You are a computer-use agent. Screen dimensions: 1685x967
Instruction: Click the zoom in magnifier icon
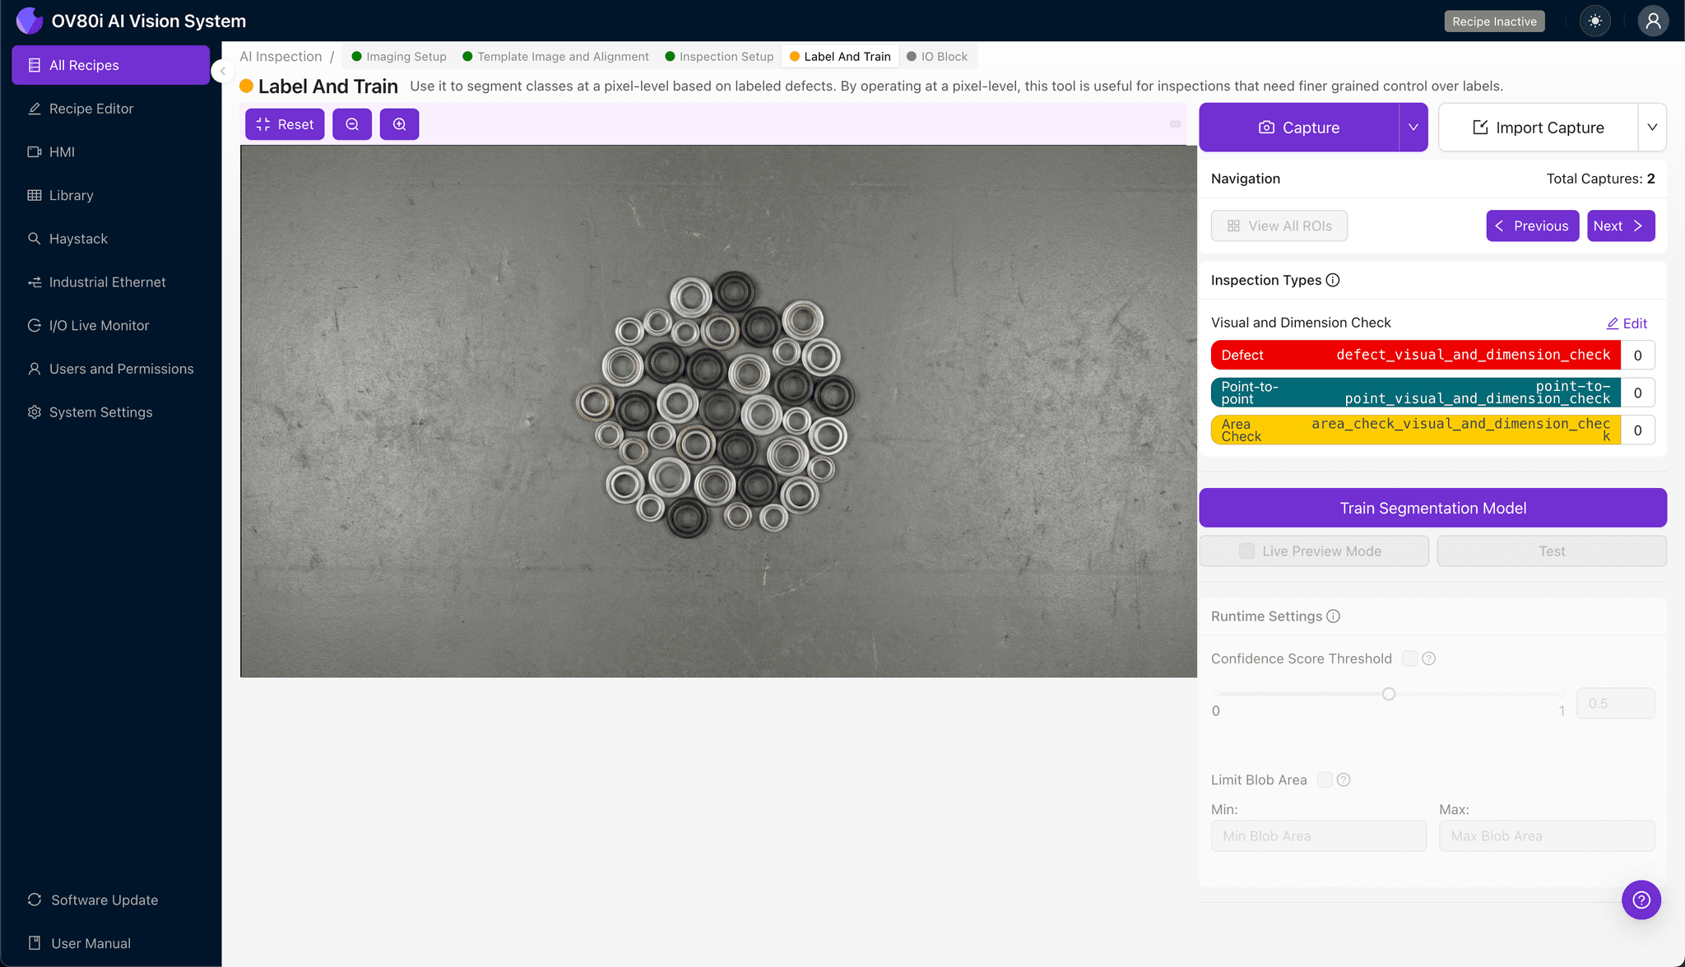pyautogui.click(x=399, y=124)
